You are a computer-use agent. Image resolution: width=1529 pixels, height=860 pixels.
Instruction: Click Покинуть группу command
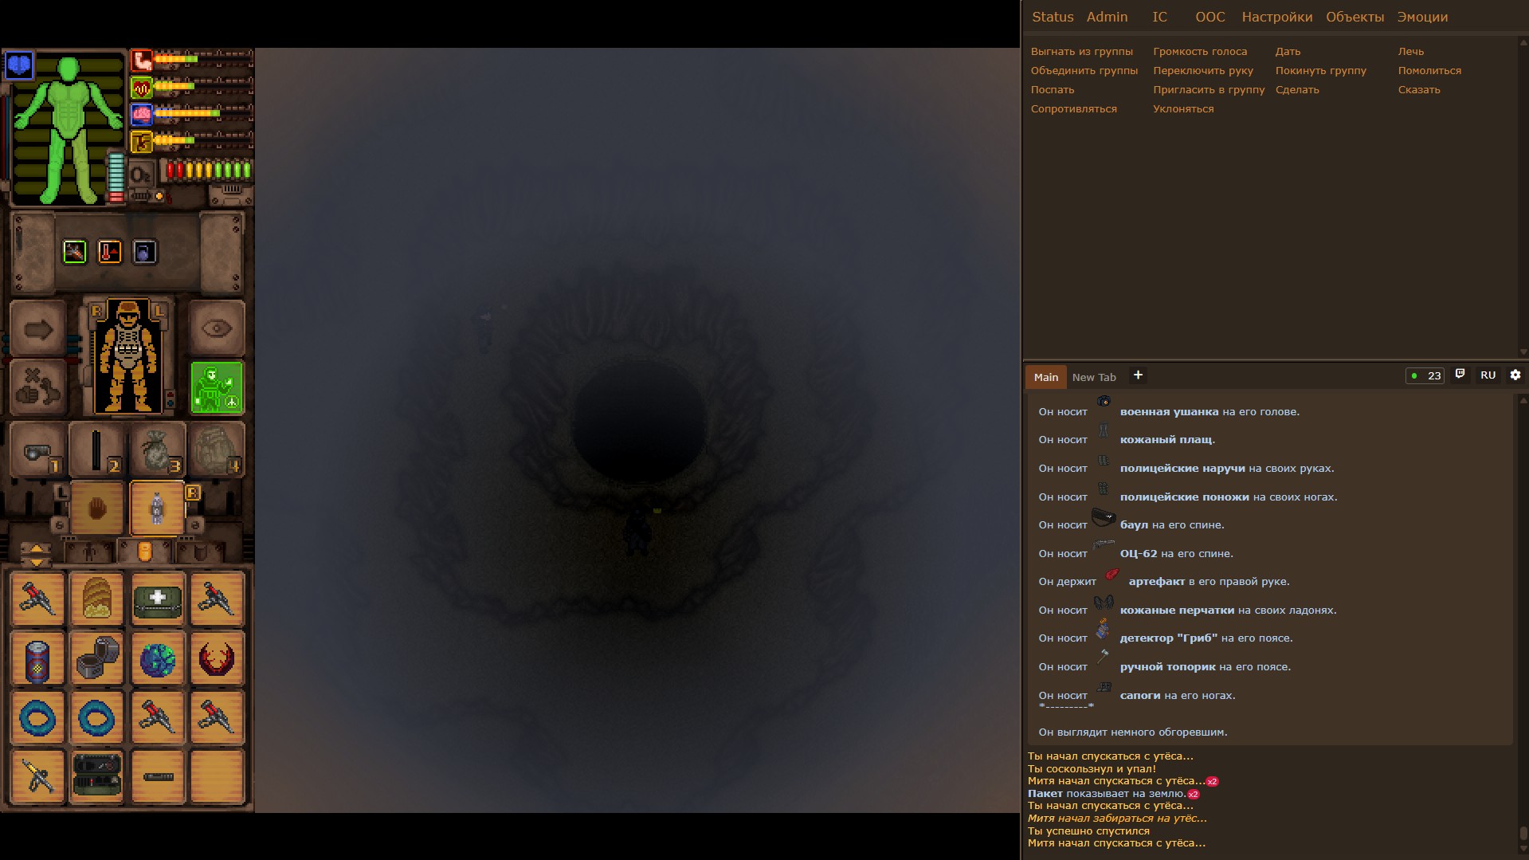tap(1320, 71)
